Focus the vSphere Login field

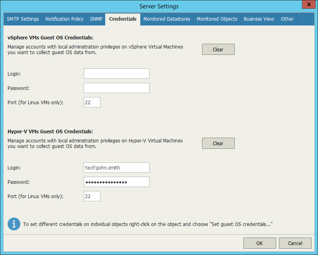click(x=116, y=74)
